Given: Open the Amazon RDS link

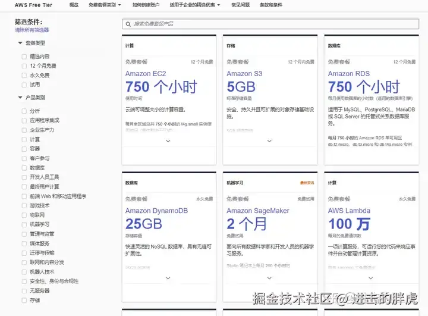Looking at the screenshot, I should [x=349, y=74].
